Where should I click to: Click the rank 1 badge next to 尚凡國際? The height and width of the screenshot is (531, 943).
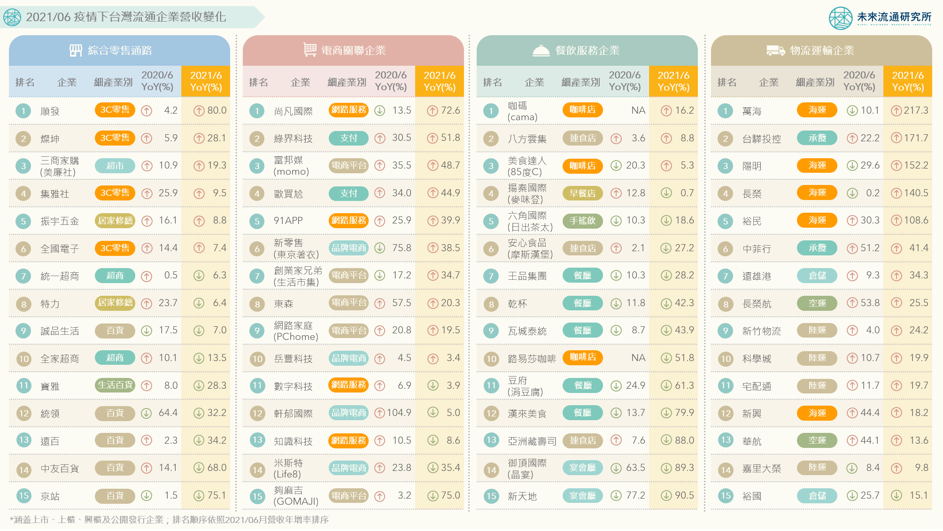coord(257,111)
